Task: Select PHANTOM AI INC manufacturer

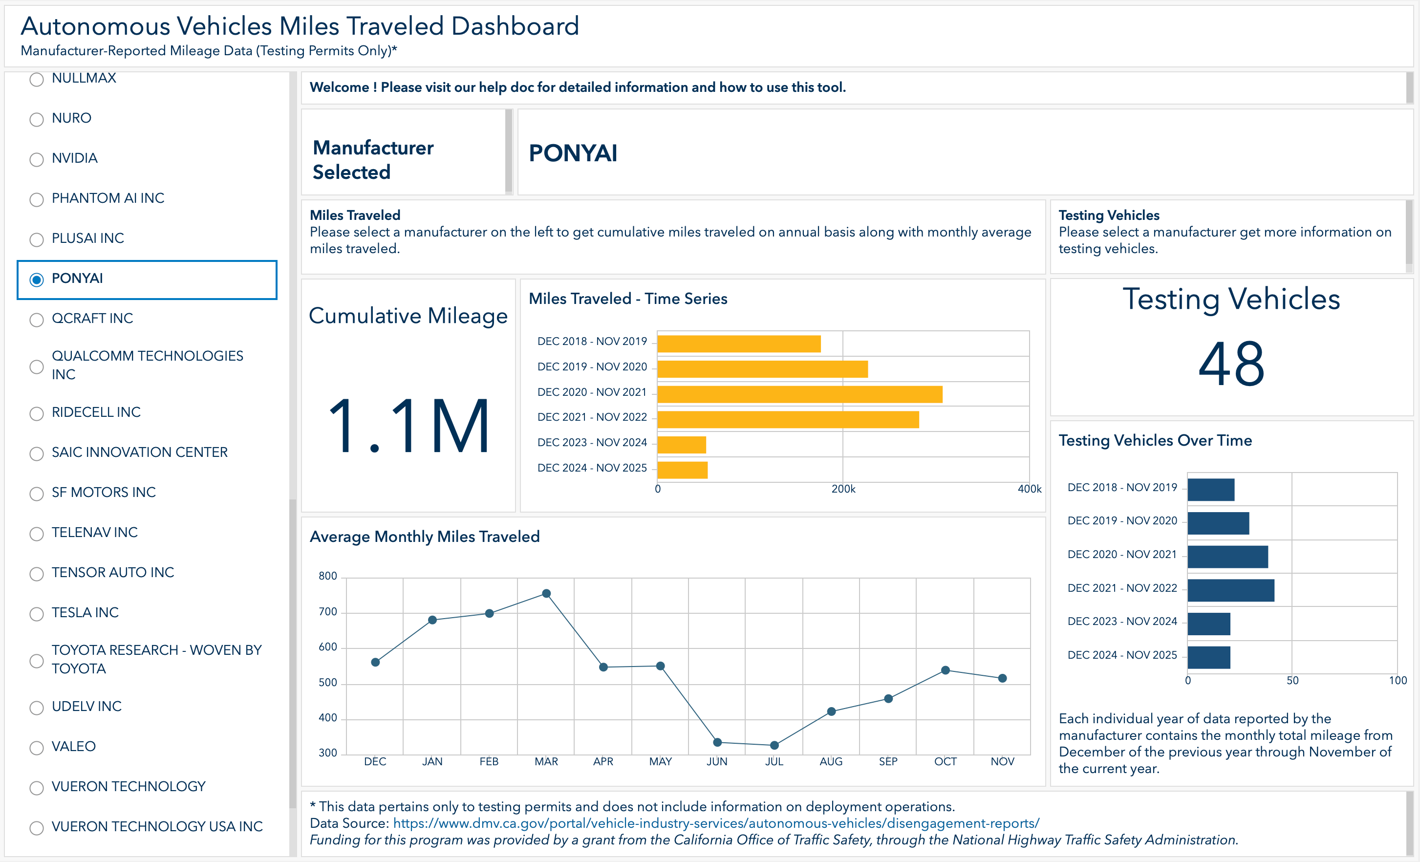Action: tap(36, 199)
